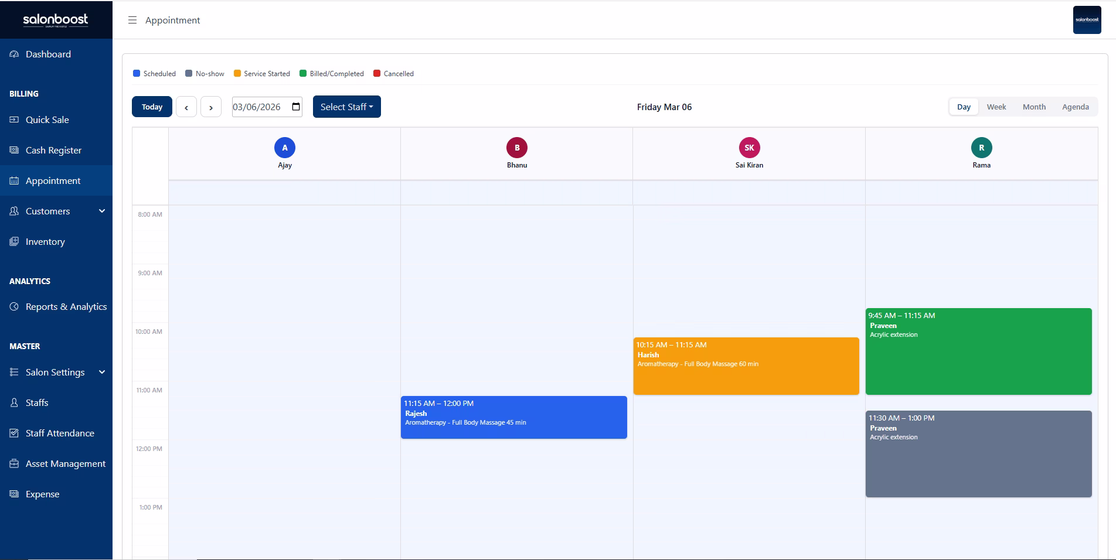Click the Staff Attendance check icon
This screenshot has width=1116, height=560.
point(14,433)
